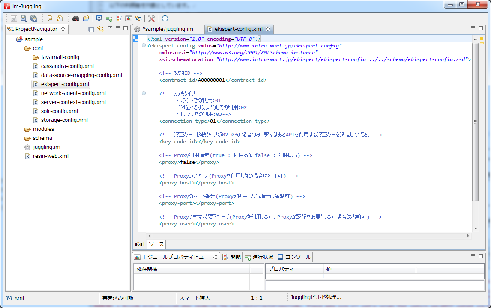491x308 pixels.
Task: Click the スマート挿入 status bar entry
Action: click(x=194, y=298)
